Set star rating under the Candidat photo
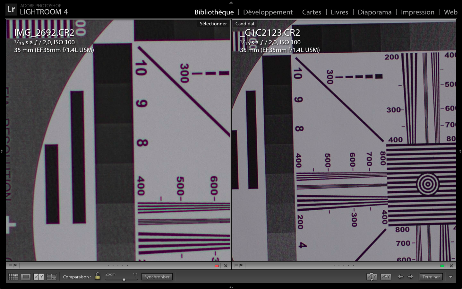The image size is (462, 289). pos(344,266)
